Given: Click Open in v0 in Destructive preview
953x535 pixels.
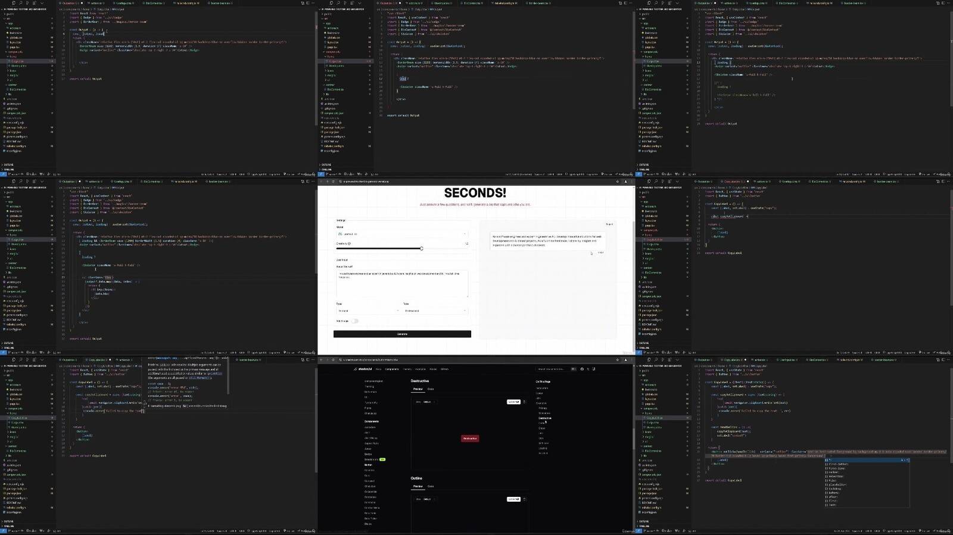Looking at the screenshot, I should tap(513, 402).
